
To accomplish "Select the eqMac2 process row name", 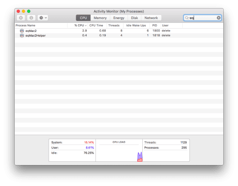I will coord(31,31).
